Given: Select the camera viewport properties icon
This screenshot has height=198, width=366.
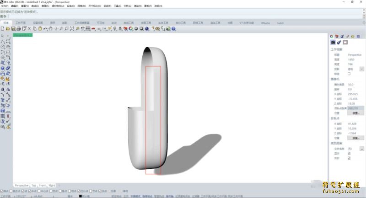Looking at the screenshot, I should [x=333, y=42].
